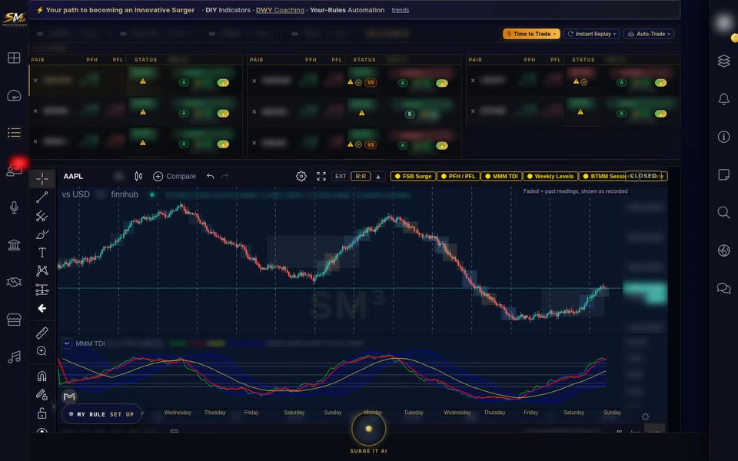Open the sticky note icon in right sidebar
Viewport: 738px width, 461px height.
tap(723, 174)
